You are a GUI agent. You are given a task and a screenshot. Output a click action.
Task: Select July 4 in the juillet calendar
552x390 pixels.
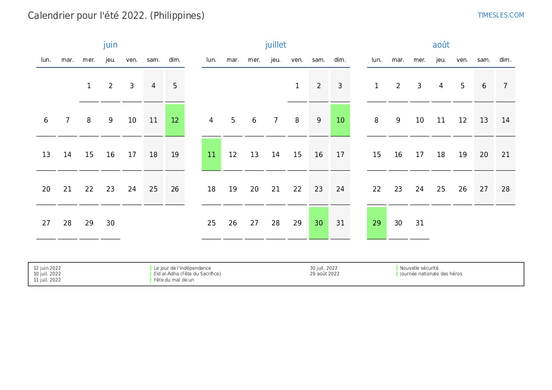pos(211,120)
